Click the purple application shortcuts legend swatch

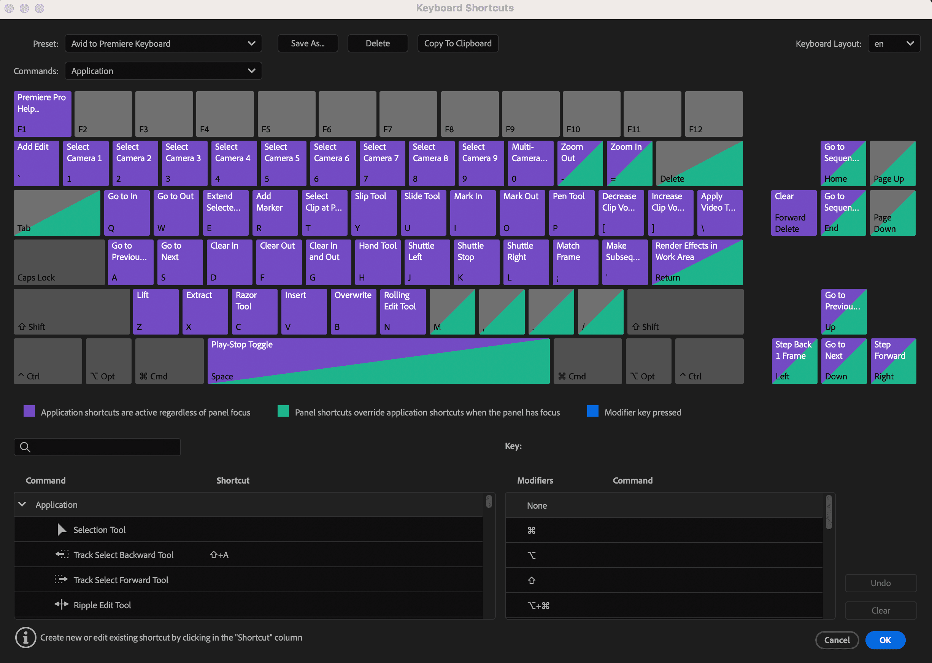pyautogui.click(x=29, y=411)
